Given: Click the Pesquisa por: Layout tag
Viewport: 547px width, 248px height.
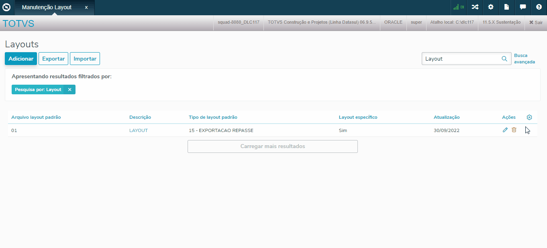Looking at the screenshot, I should pos(38,89).
